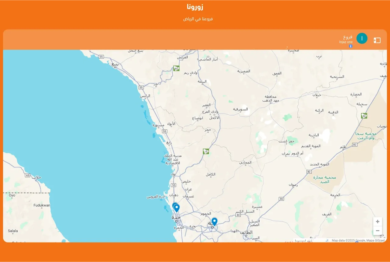
Task: Click the 'ينبع' city label on map
Action: [115, 64]
